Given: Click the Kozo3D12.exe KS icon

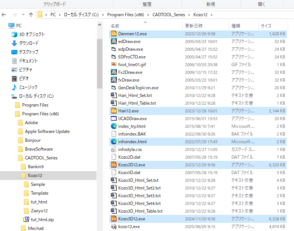Looking at the screenshot, I should [113, 219].
